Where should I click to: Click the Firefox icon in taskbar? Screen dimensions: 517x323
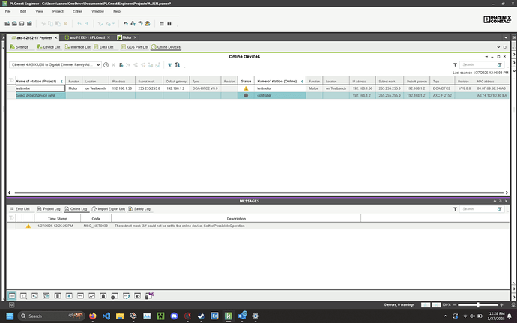click(x=92, y=316)
